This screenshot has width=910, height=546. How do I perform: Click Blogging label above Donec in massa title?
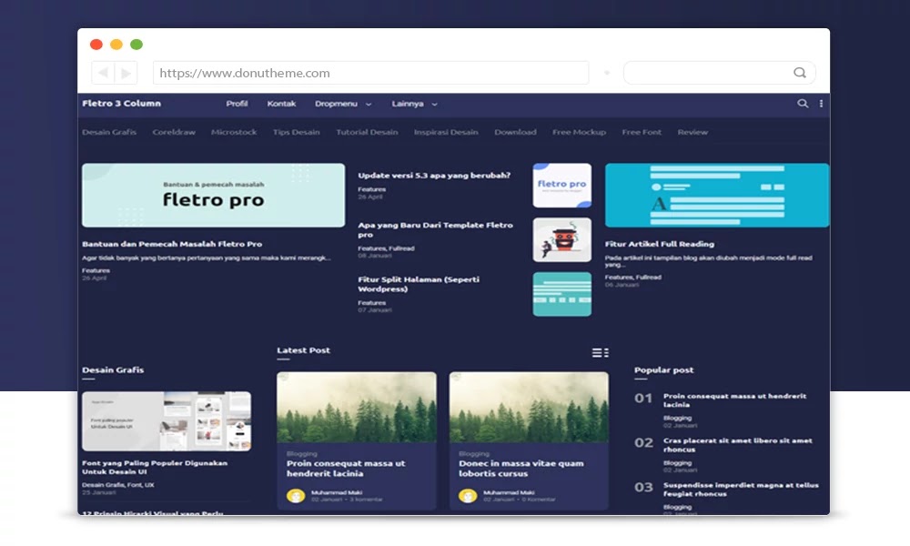[x=474, y=453]
